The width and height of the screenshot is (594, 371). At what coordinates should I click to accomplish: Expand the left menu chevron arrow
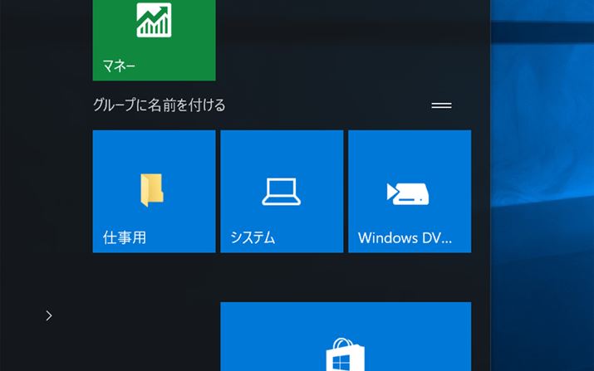tap(49, 315)
